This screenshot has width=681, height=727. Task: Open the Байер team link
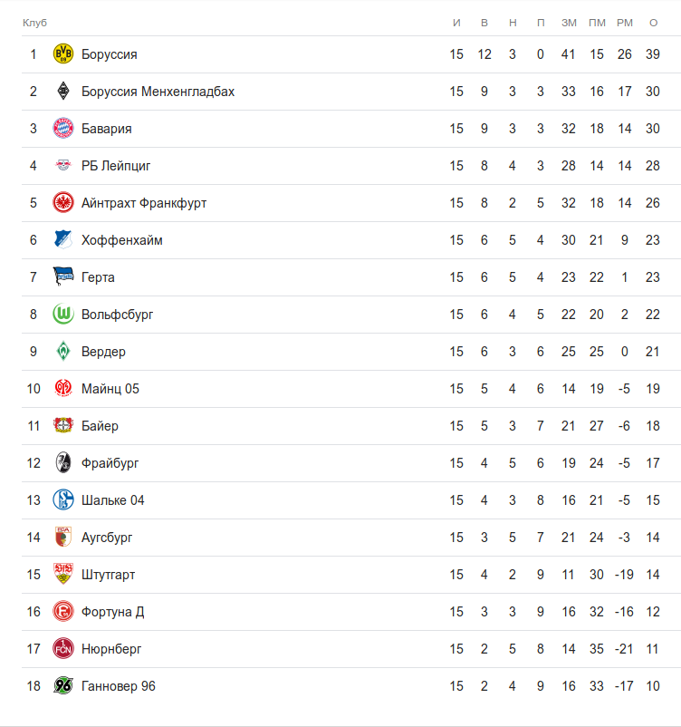tap(100, 426)
